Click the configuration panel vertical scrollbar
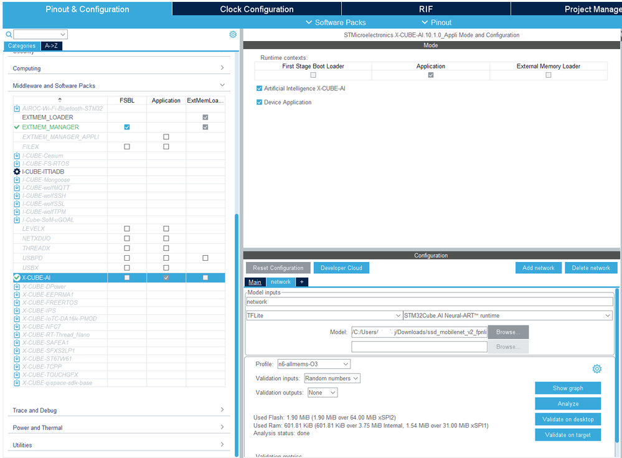Viewport: 622px width, 458px height. pos(617,365)
